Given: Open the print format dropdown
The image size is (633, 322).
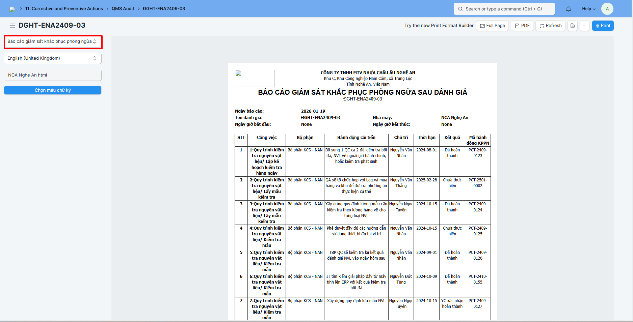Looking at the screenshot, I should [53, 41].
